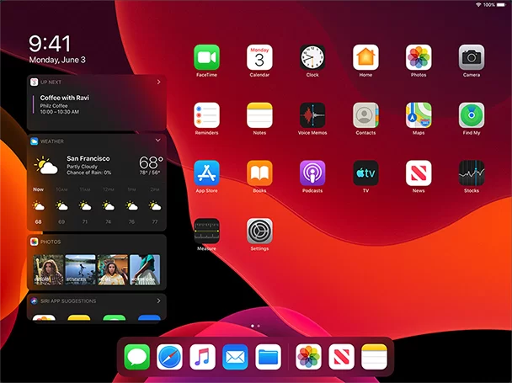Launch the Find My app
The height and width of the screenshot is (383, 512).
pos(472,115)
